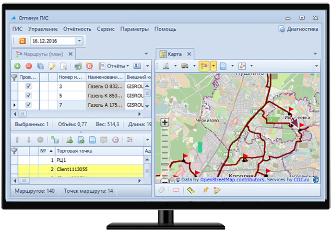Open the dropdown arrow after blue document icon
This screenshot has width=332, height=232.
(x=232, y=66)
